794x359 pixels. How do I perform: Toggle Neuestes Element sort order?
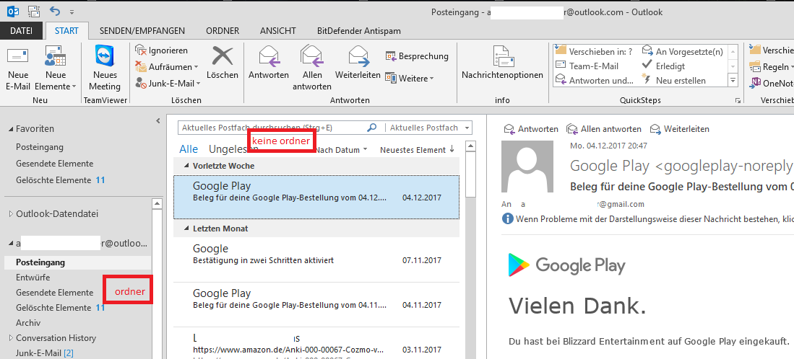click(x=418, y=150)
